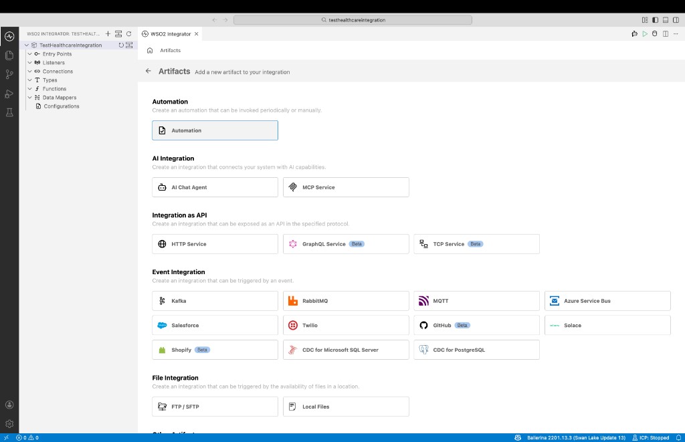The image size is (685, 442).
Task: Click the errors and warnings status indicator
Action: (x=27, y=437)
